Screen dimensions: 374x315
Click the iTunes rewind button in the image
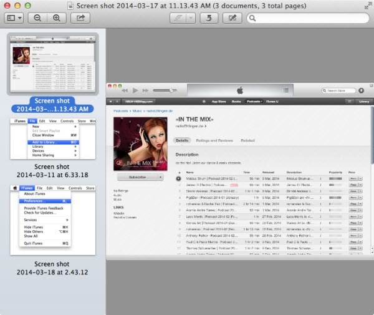[x=125, y=90]
